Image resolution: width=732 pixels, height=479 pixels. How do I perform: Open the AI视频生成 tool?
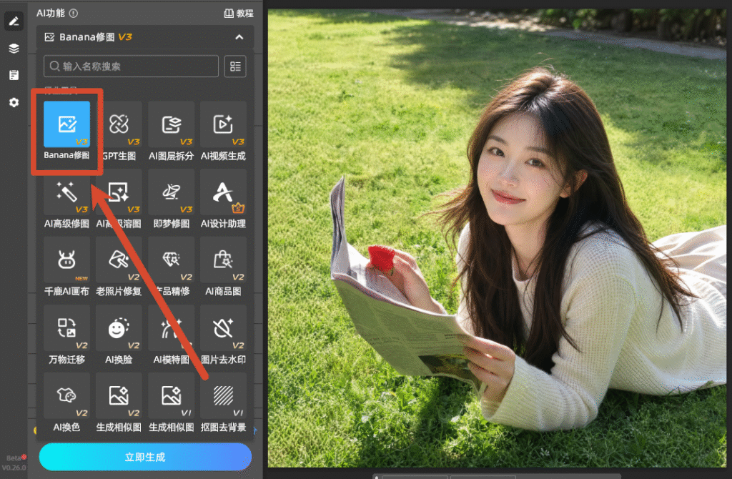point(223,124)
